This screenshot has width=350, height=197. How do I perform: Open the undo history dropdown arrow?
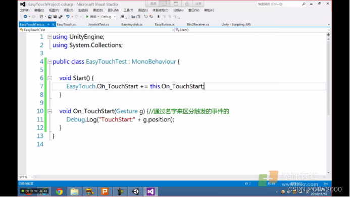(x=72, y=17)
